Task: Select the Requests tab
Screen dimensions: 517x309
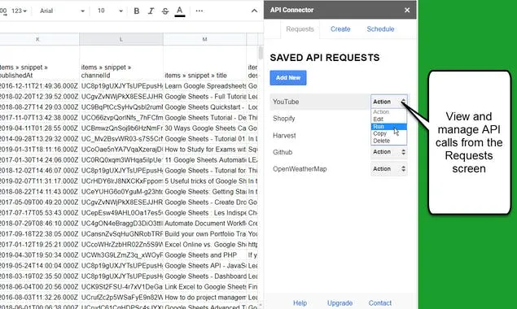Action: point(300,29)
